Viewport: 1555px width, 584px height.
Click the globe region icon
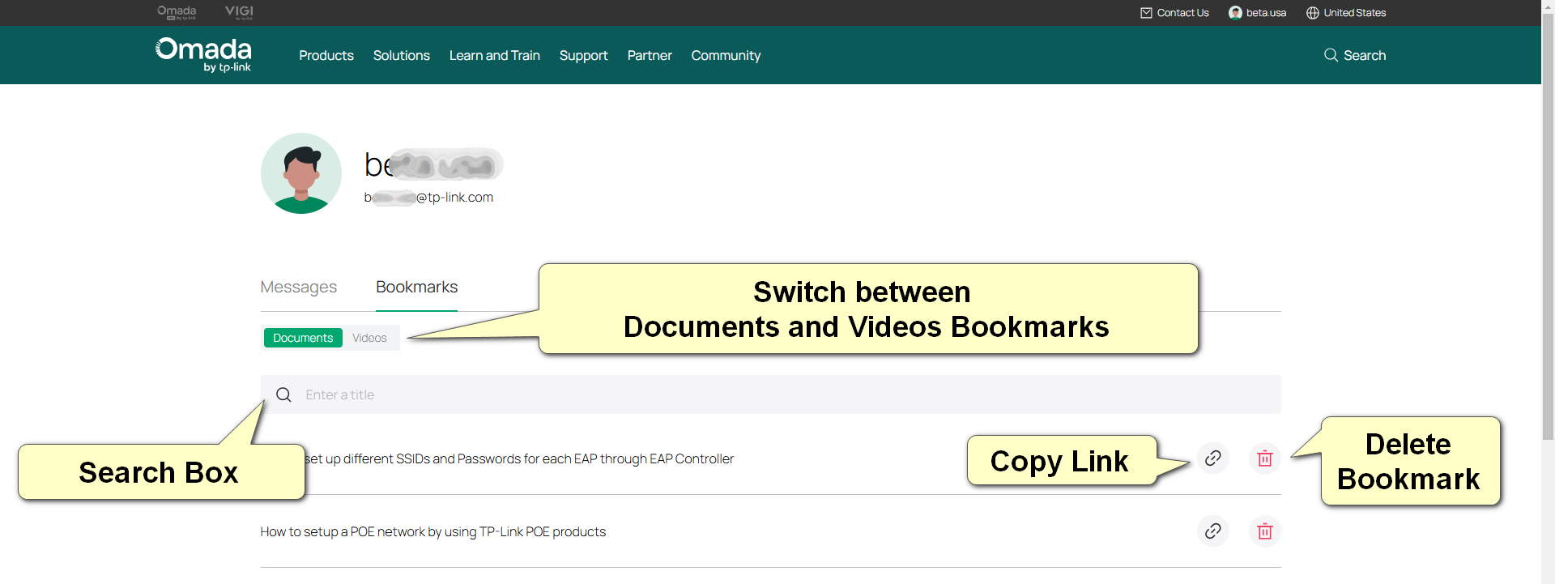coord(1313,13)
